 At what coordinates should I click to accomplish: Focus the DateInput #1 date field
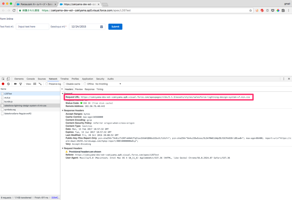click(x=87, y=27)
